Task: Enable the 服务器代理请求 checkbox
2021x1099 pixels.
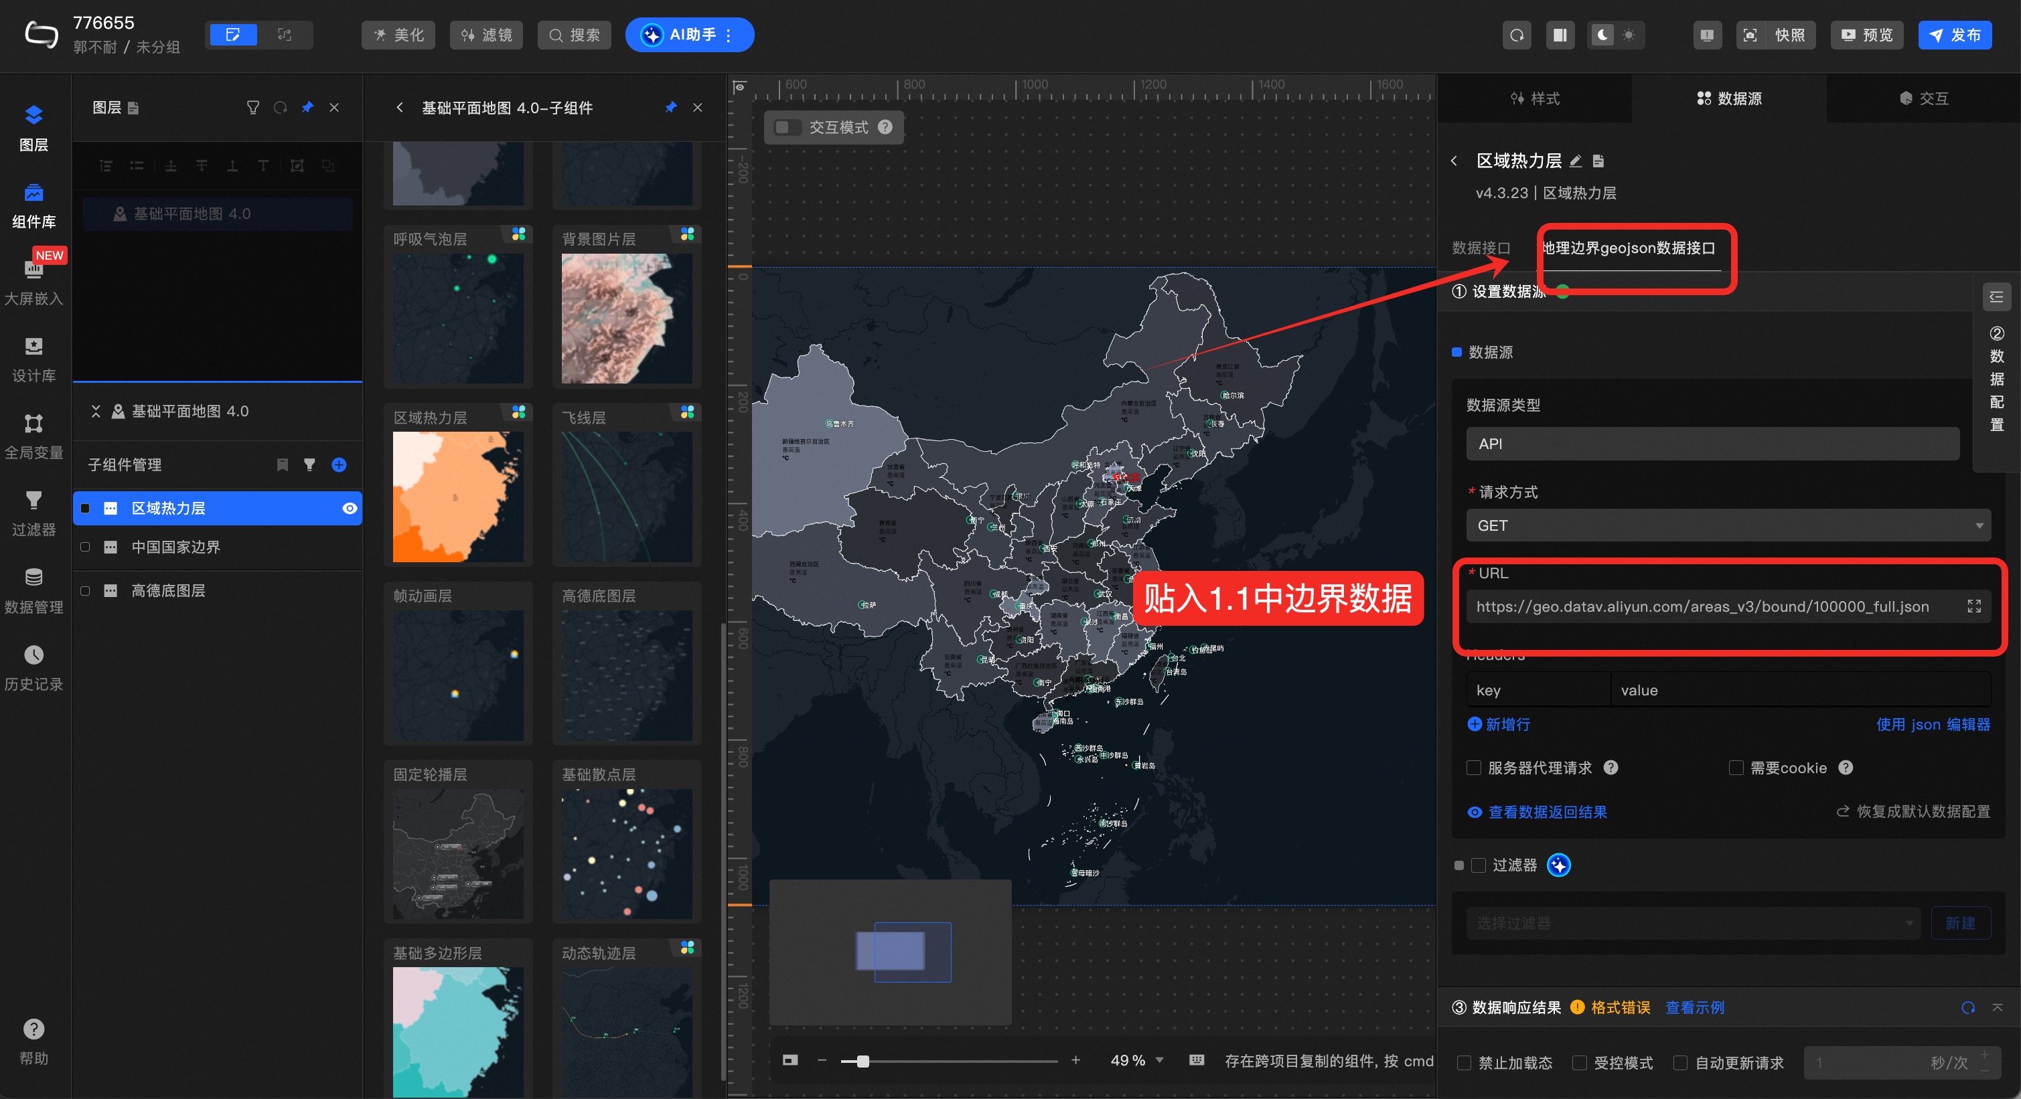Action: [x=1474, y=768]
